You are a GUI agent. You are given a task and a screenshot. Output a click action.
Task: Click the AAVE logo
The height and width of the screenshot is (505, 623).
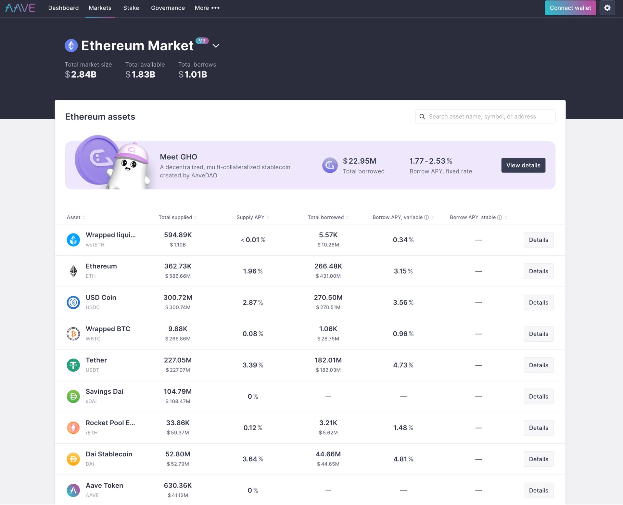click(20, 8)
